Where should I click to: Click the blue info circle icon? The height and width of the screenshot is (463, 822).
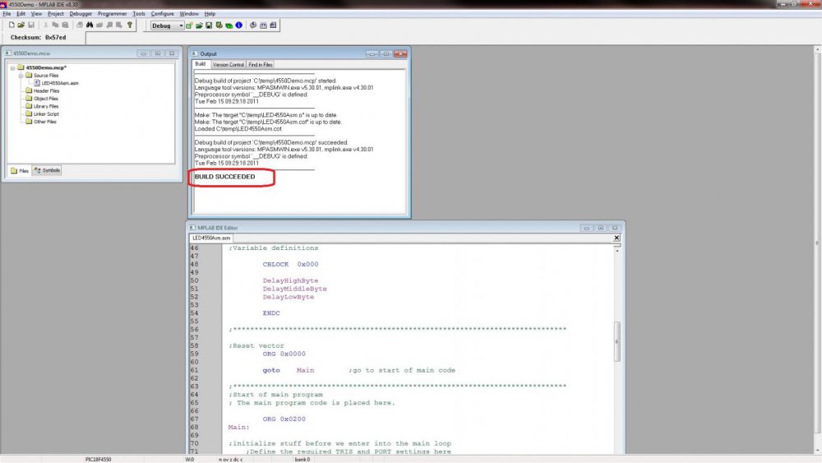click(239, 25)
